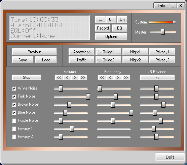Click the System level meter
Screen dimensions: 187x165
(162, 22)
